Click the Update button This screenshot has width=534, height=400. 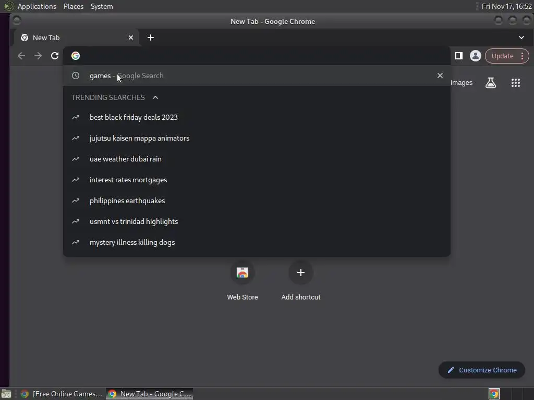point(502,56)
